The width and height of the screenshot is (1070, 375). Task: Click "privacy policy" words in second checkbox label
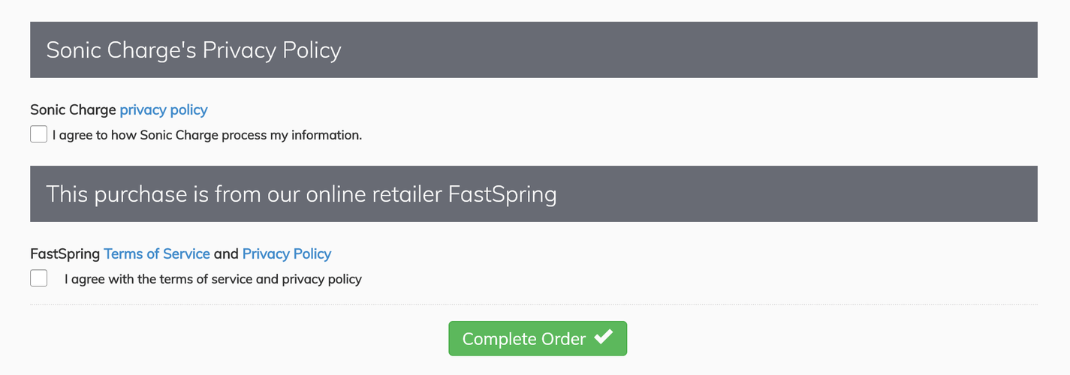(322, 279)
